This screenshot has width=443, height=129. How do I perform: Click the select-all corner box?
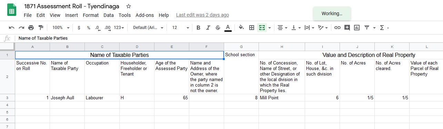click(x=7, y=47)
